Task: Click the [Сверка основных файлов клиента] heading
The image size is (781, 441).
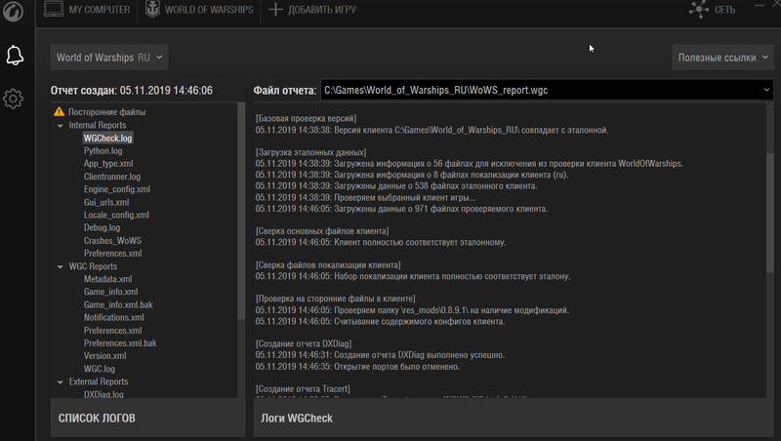Action: click(x=322, y=231)
